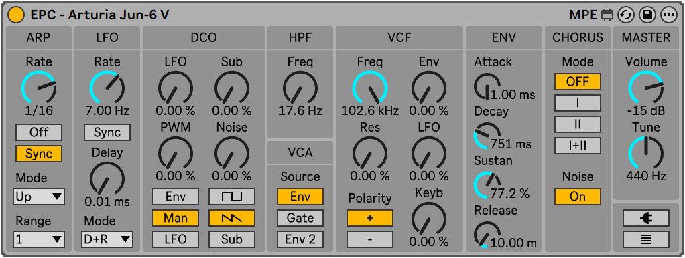This screenshot has width=685, height=258.
Task: Click the ENV Sustan knob
Action: coord(487,185)
